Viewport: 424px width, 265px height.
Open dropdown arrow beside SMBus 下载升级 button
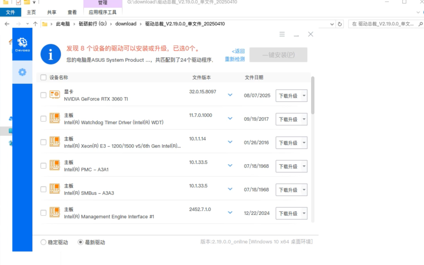coord(304,190)
